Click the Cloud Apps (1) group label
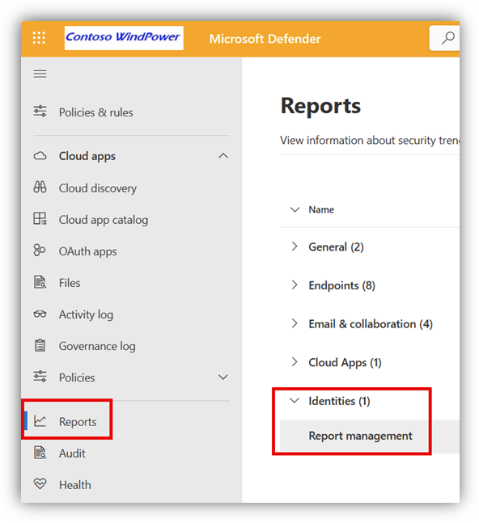 pyautogui.click(x=345, y=363)
